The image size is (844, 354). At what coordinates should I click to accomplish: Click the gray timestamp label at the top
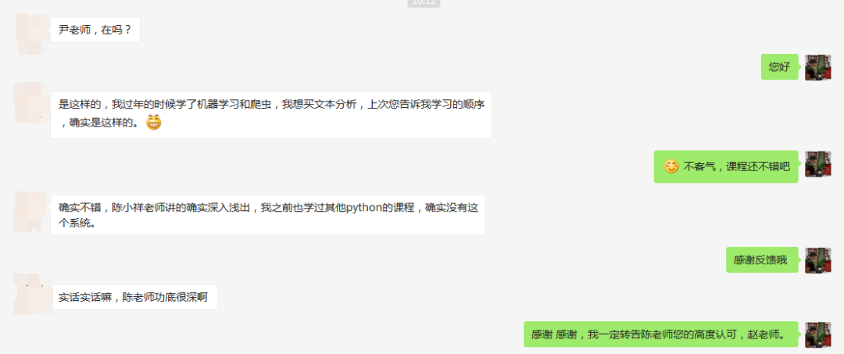coord(424,2)
